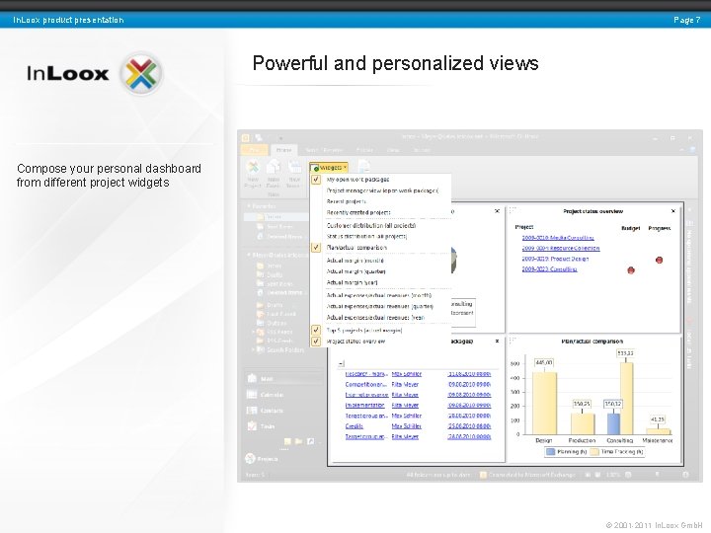Image resolution: width=711 pixels, height=533 pixels.
Task: Open 2009-0001 Resource Collection project link
Action: click(561, 249)
